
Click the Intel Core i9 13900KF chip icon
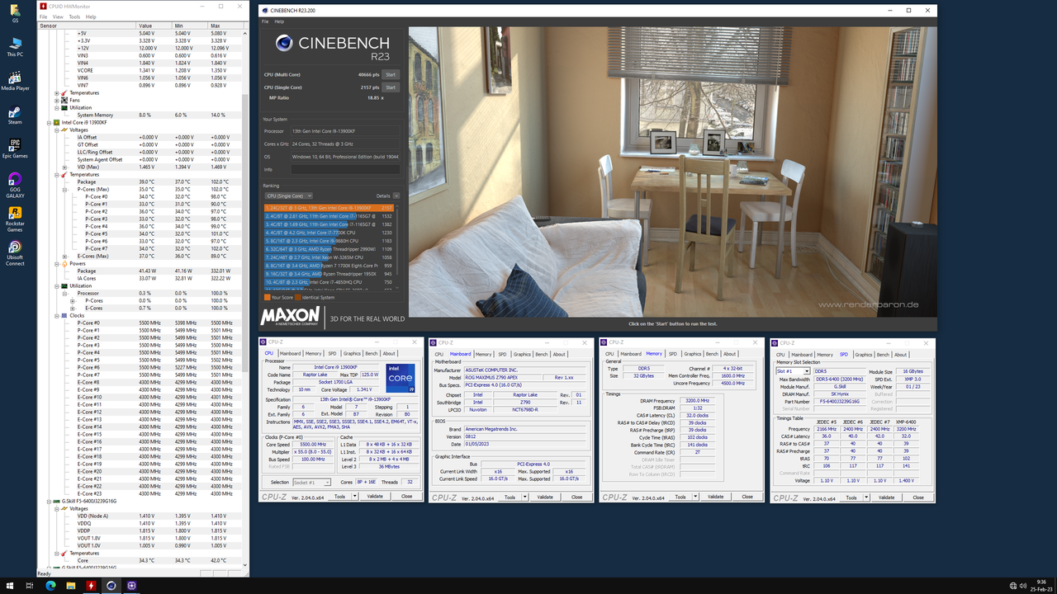58,122
